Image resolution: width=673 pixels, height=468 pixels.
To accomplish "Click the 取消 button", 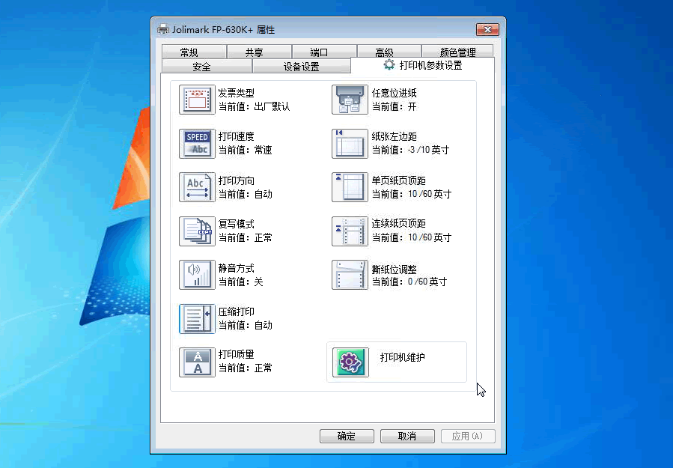I will (x=407, y=437).
